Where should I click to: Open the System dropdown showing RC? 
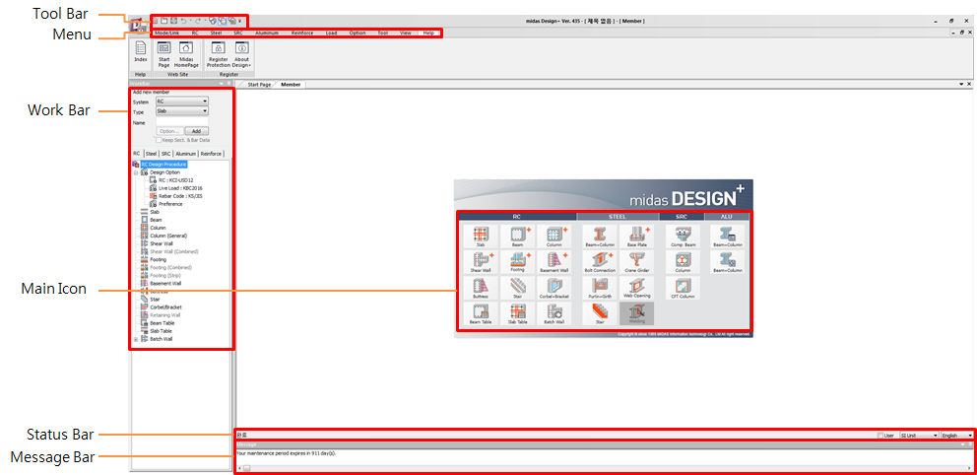click(182, 101)
